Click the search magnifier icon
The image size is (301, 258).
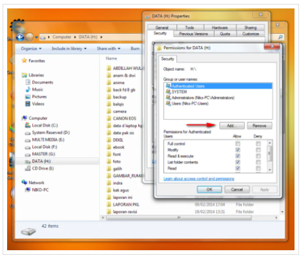[280, 37]
